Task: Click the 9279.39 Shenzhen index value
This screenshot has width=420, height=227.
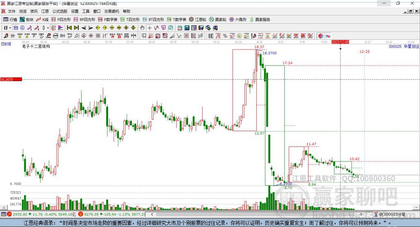Action: [x=91, y=214]
